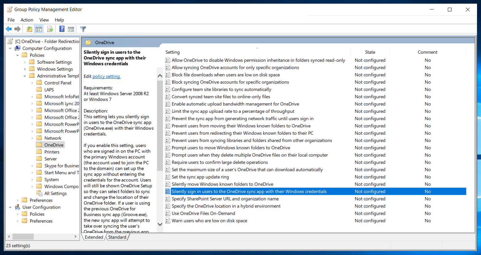Expand the Control Panel folder
This screenshot has width=481, height=255.
click(32, 83)
